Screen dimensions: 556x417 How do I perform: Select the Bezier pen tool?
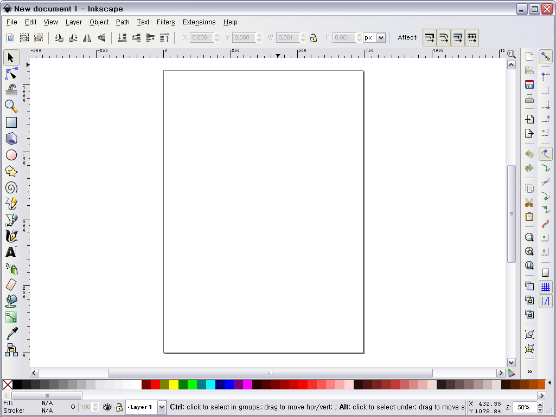coord(11,220)
